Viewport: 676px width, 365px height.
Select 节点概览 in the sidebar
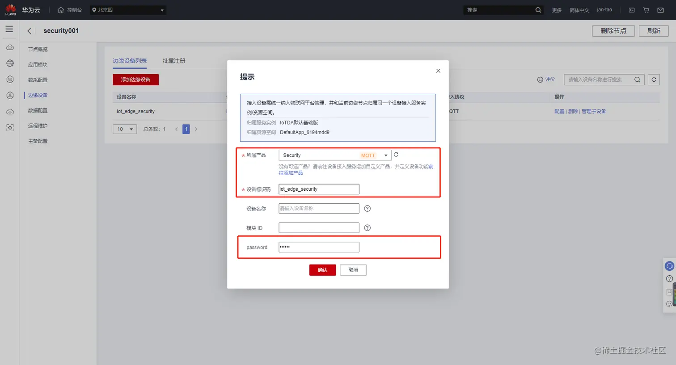point(38,49)
